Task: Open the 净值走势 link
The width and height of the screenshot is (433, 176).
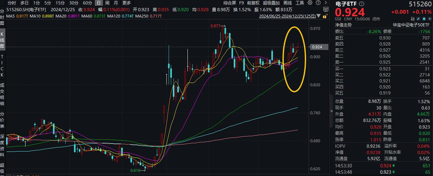Action: tap(343, 25)
